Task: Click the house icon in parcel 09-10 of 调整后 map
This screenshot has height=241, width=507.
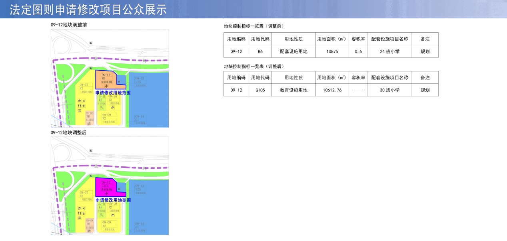Action: tap(113, 215)
